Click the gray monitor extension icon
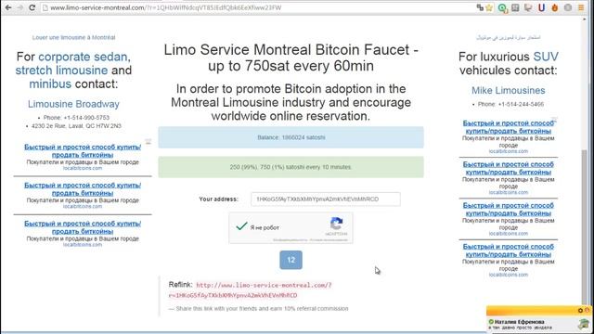Image resolution: width=594 pixels, height=334 pixels. tap(528, 7)
